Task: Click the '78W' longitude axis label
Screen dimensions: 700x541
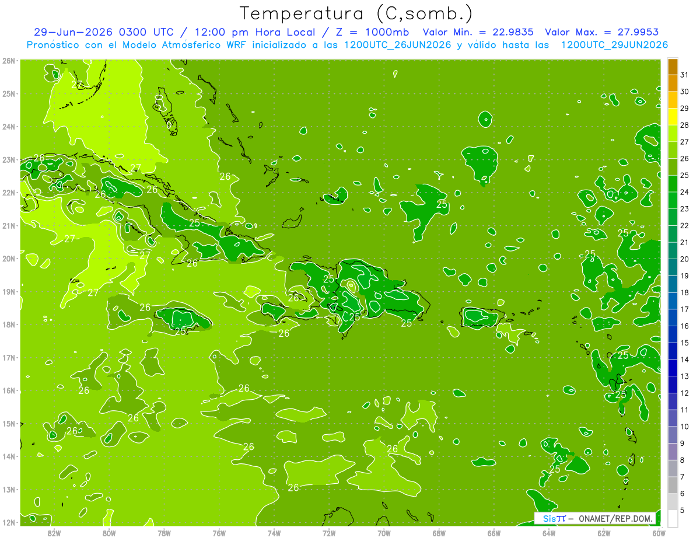Action: point(164,533)
